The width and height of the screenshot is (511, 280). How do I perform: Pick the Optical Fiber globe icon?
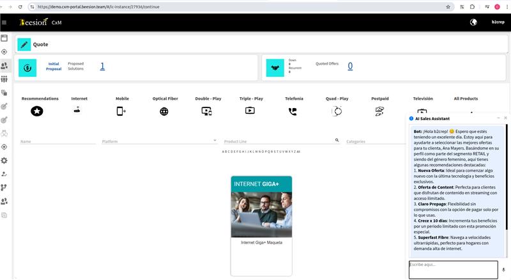[164, 111]
